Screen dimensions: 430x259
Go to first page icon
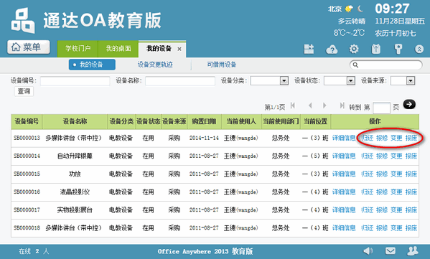pos(293,105)
